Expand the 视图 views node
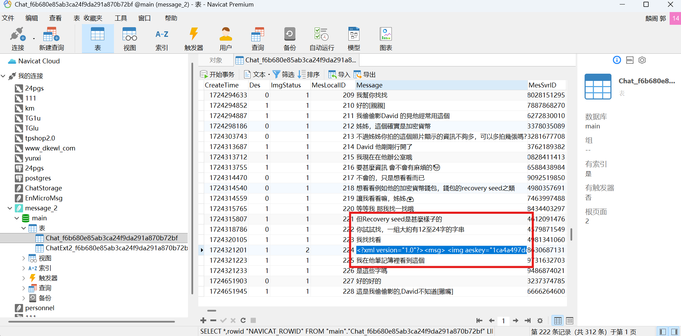681x336 pixels. point(24,258)
